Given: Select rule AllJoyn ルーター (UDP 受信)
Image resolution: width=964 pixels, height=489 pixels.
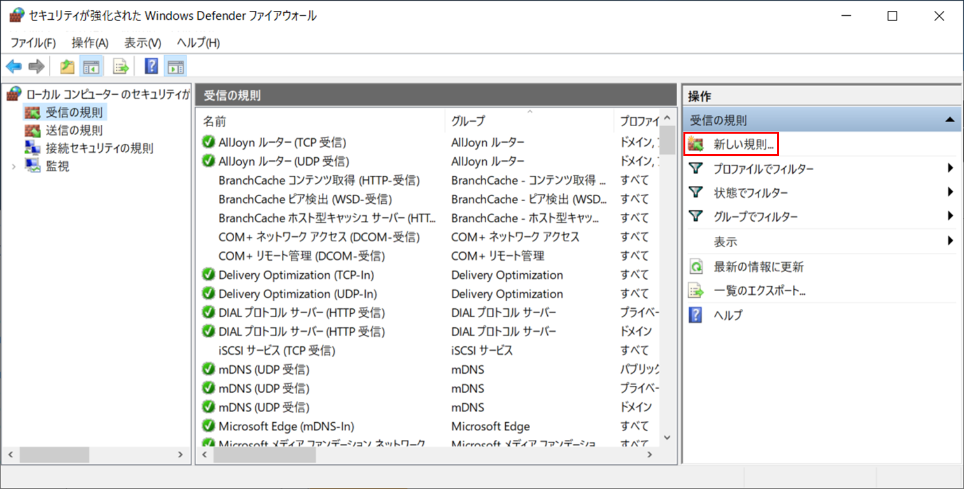Looking at the screenshot, I should tap(284, 161).
